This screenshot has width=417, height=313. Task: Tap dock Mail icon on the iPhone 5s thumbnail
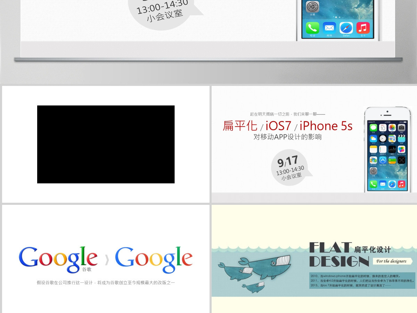383,184
